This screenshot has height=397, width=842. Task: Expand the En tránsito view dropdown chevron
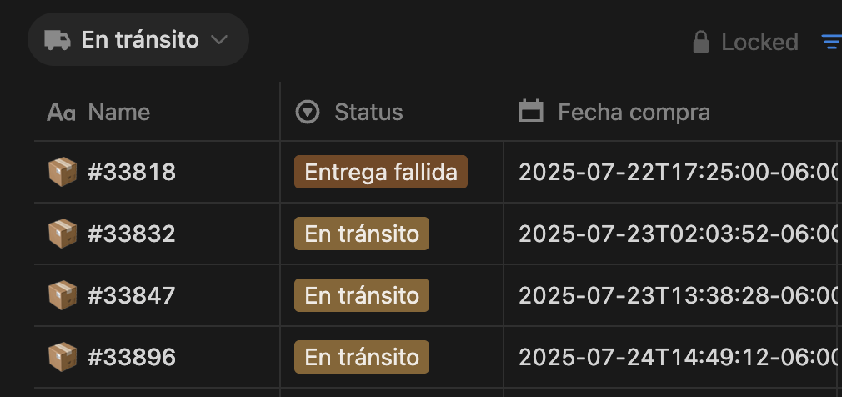coord(219,40)
